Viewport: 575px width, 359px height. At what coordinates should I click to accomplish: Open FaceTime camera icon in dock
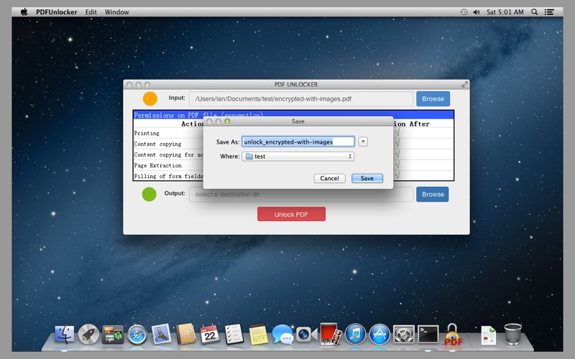(x=306, y=335)
